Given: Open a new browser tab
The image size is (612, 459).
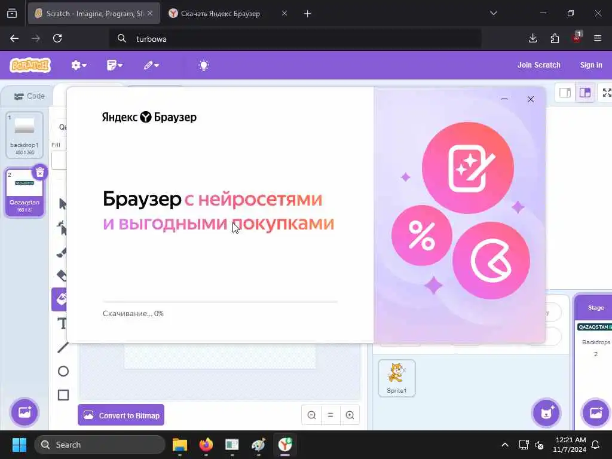Looking at the screenshot, I should [308, 14].
